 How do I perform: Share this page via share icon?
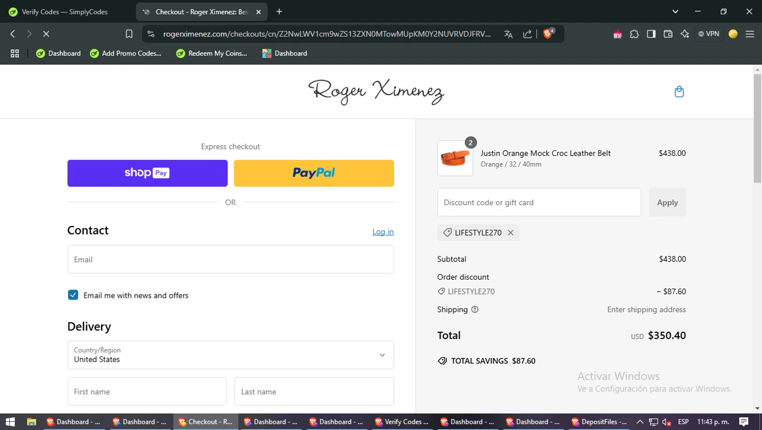(x=527, y=34)
